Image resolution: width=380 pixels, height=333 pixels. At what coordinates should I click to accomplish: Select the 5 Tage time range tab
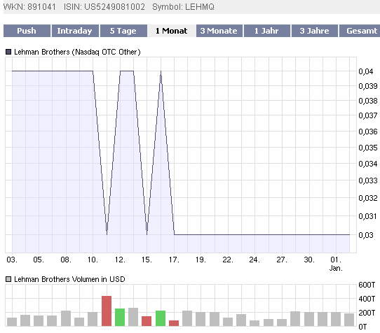click(x=123, y=31)
